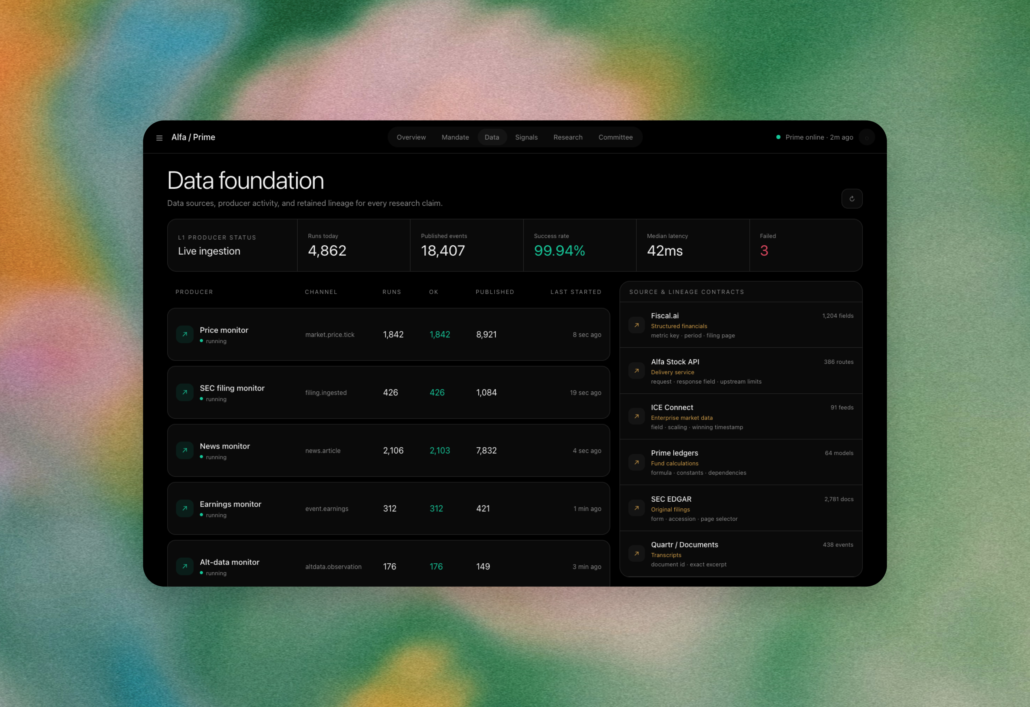
Task: Click the Alfa / Prime title
Action: click(193, 138)
